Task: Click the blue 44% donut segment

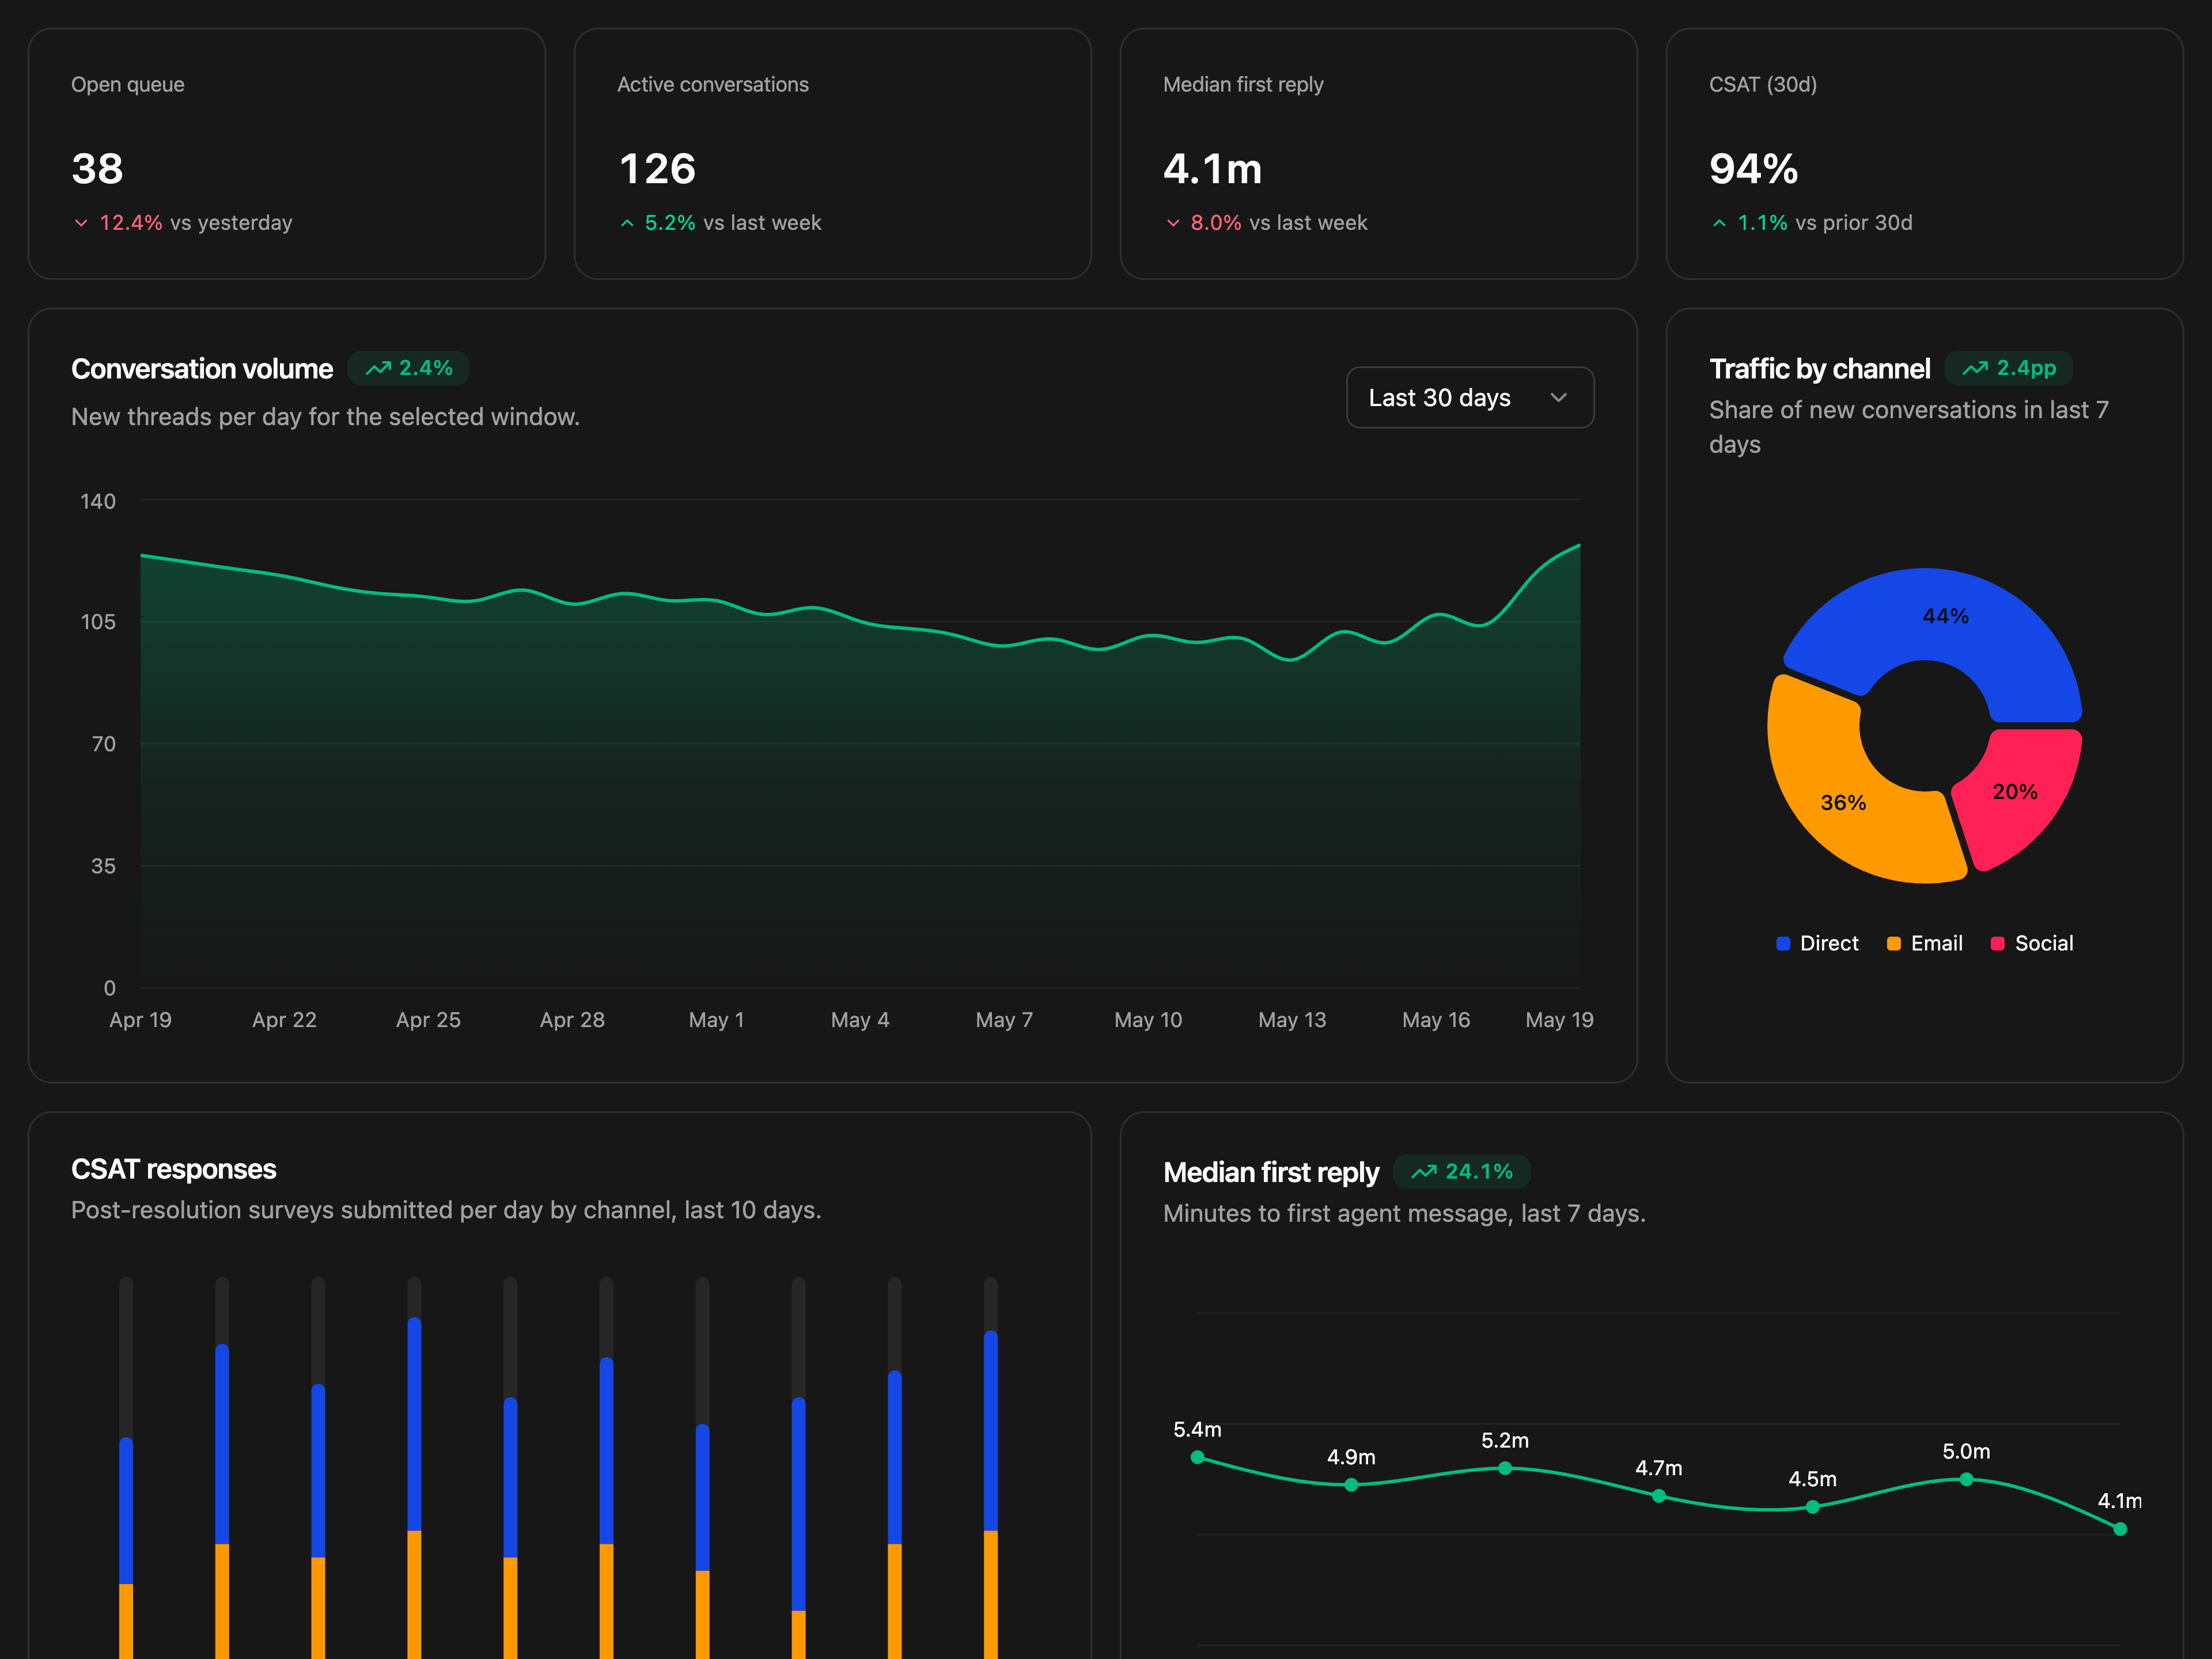Action: [1945, 616]
